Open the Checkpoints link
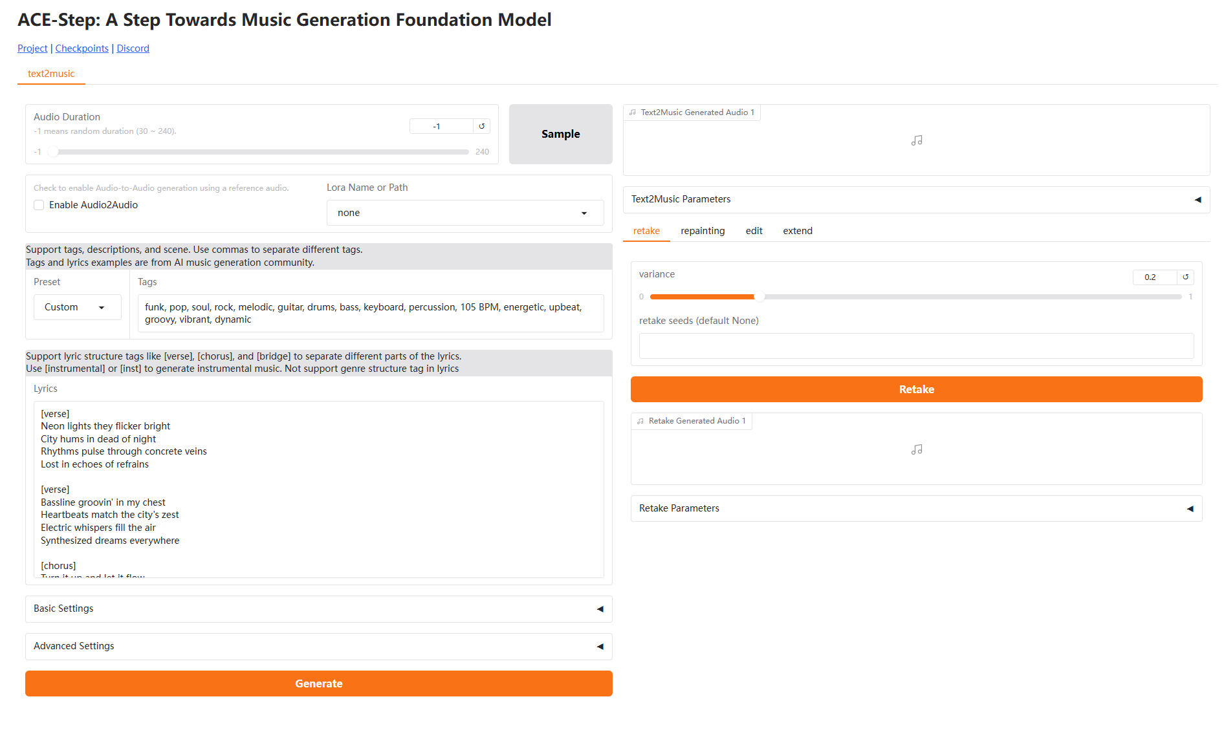The height and width of the screenshot is (732, 1224). (82, 48)
